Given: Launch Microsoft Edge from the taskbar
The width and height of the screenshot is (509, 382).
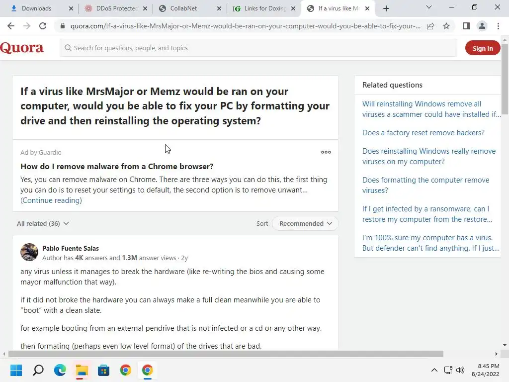Looking at the screenshot, I should (60, 370).
